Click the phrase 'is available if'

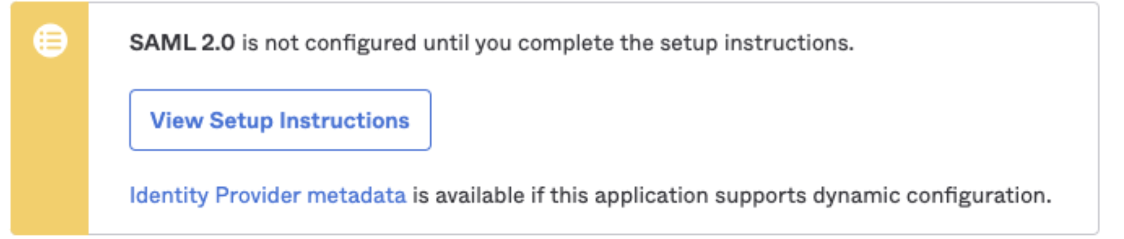click(478, 195)
